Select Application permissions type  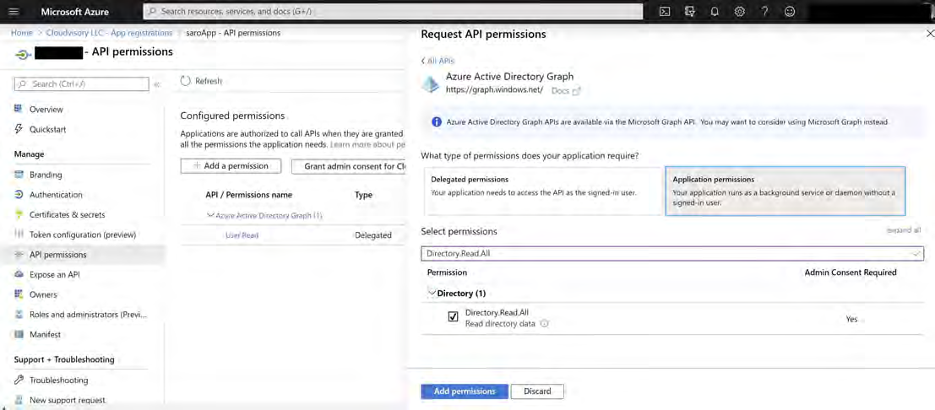click(785, 191)
